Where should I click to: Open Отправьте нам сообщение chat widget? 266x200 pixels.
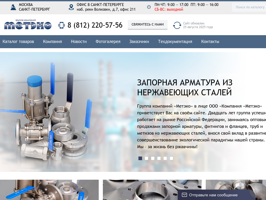(217, 195)
